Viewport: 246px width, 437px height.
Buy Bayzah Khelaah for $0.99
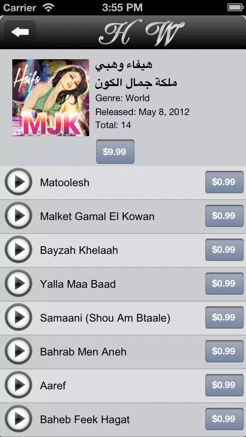tap(224, 250)
